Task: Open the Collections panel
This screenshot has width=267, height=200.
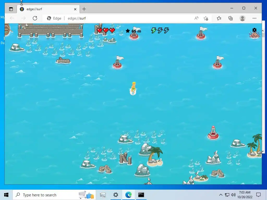Action: pos(230,18)
